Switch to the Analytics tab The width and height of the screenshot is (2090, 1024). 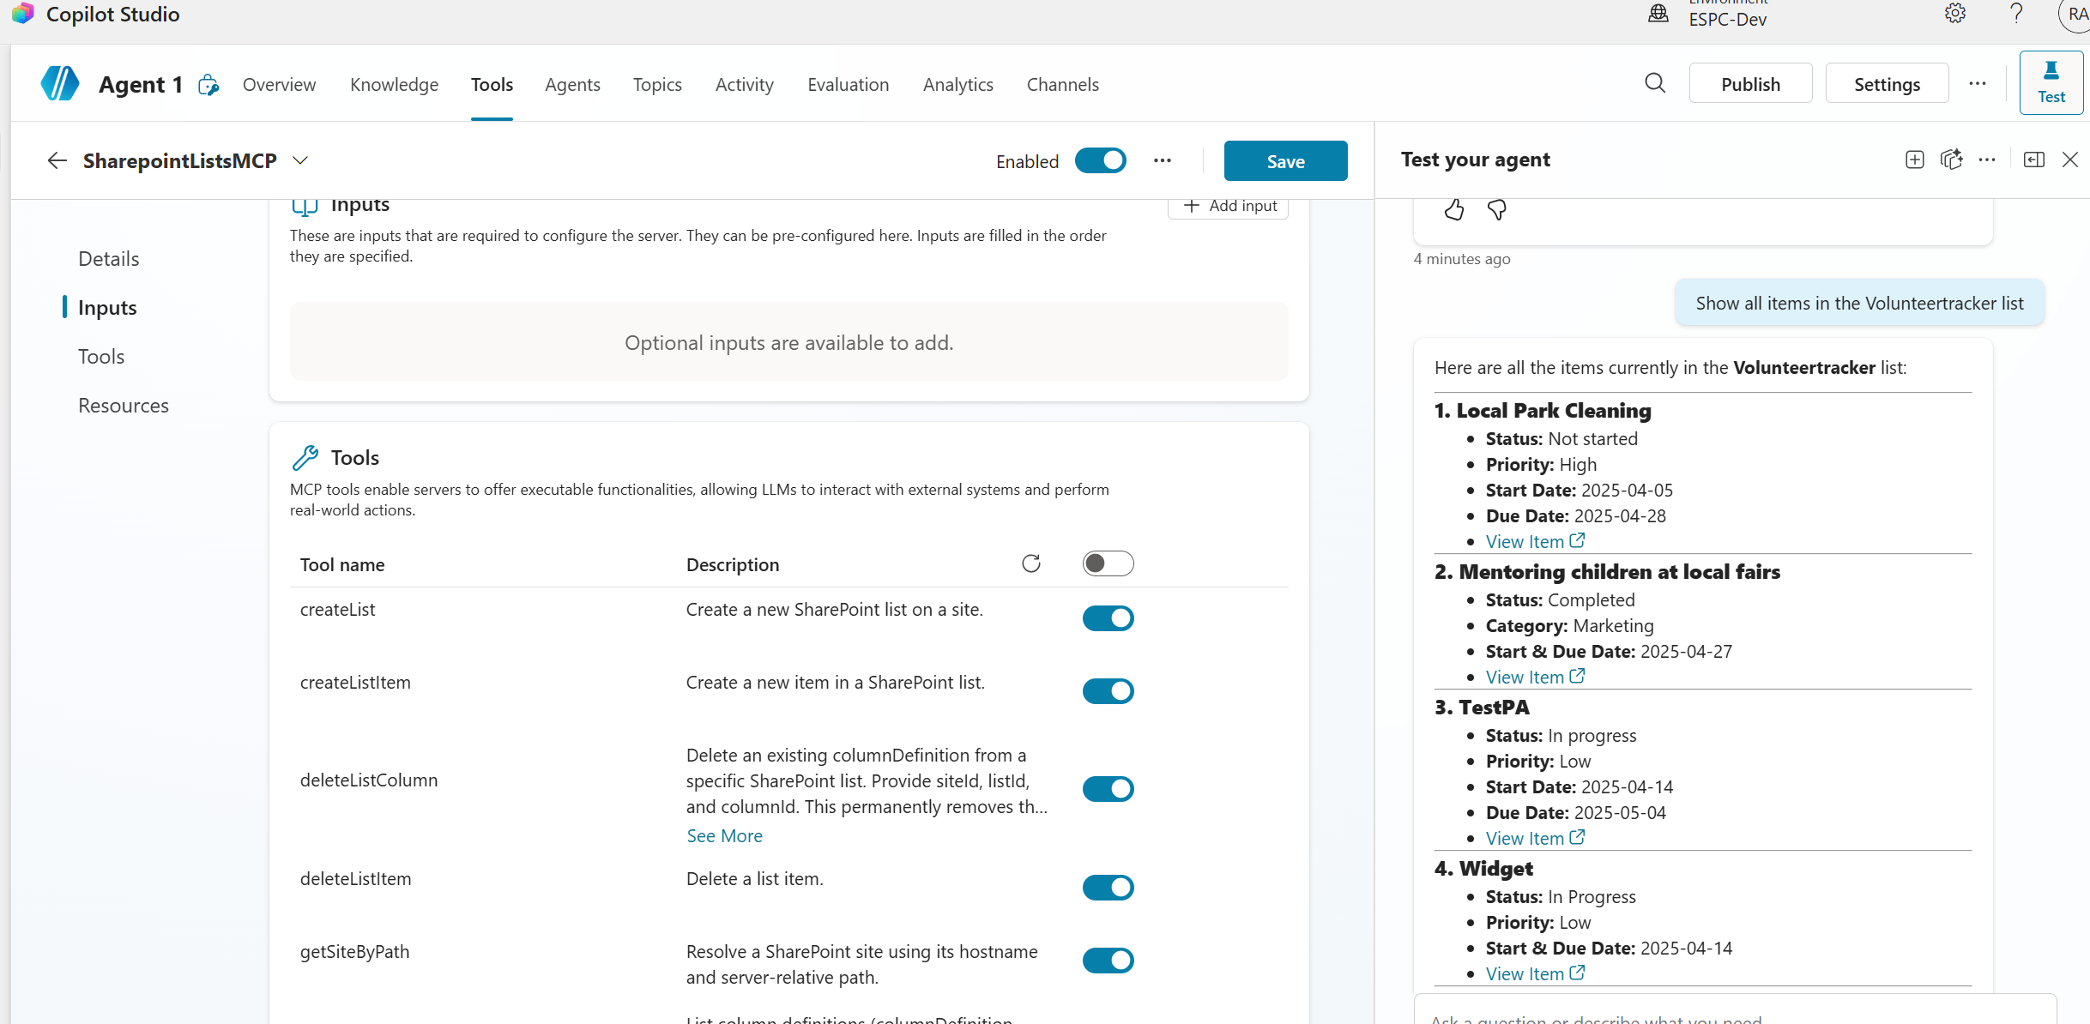957,84
